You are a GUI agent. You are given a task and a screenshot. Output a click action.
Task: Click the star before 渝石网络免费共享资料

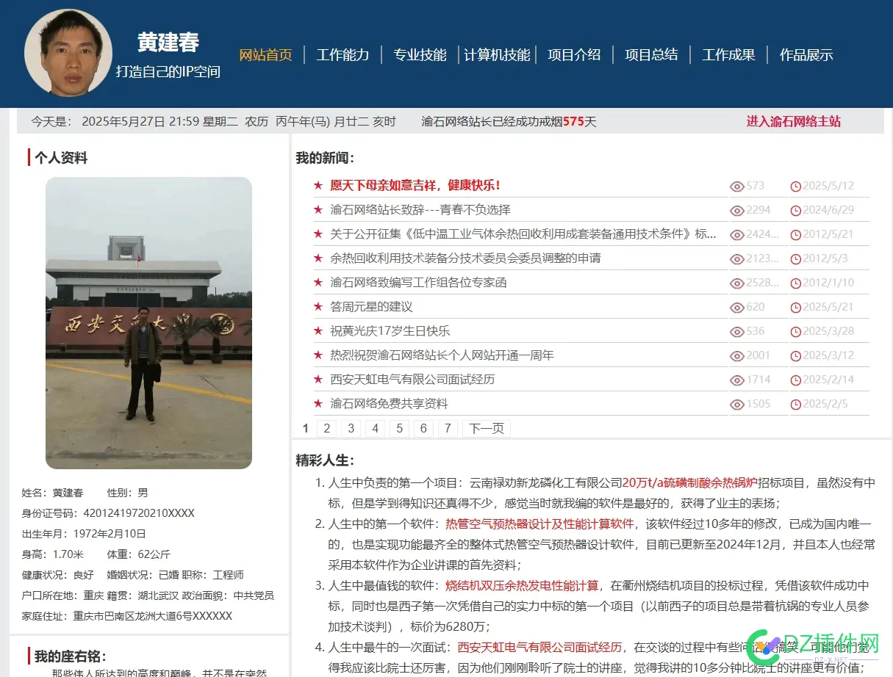(318, 404)
